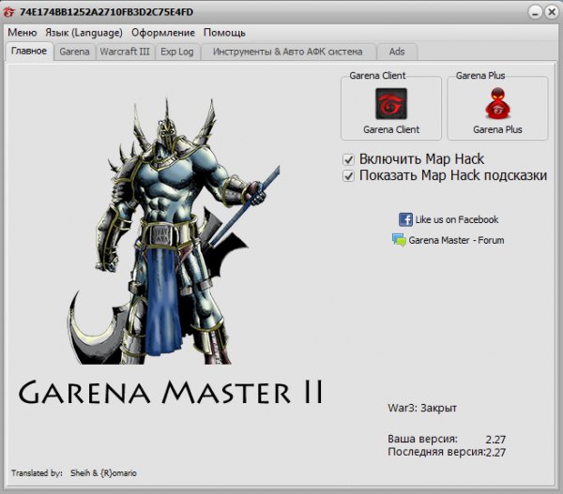The width and height of the screenshot is (563, 494).
Task: Click the Последняя версия 2.27 value
Action: [495, 452]
